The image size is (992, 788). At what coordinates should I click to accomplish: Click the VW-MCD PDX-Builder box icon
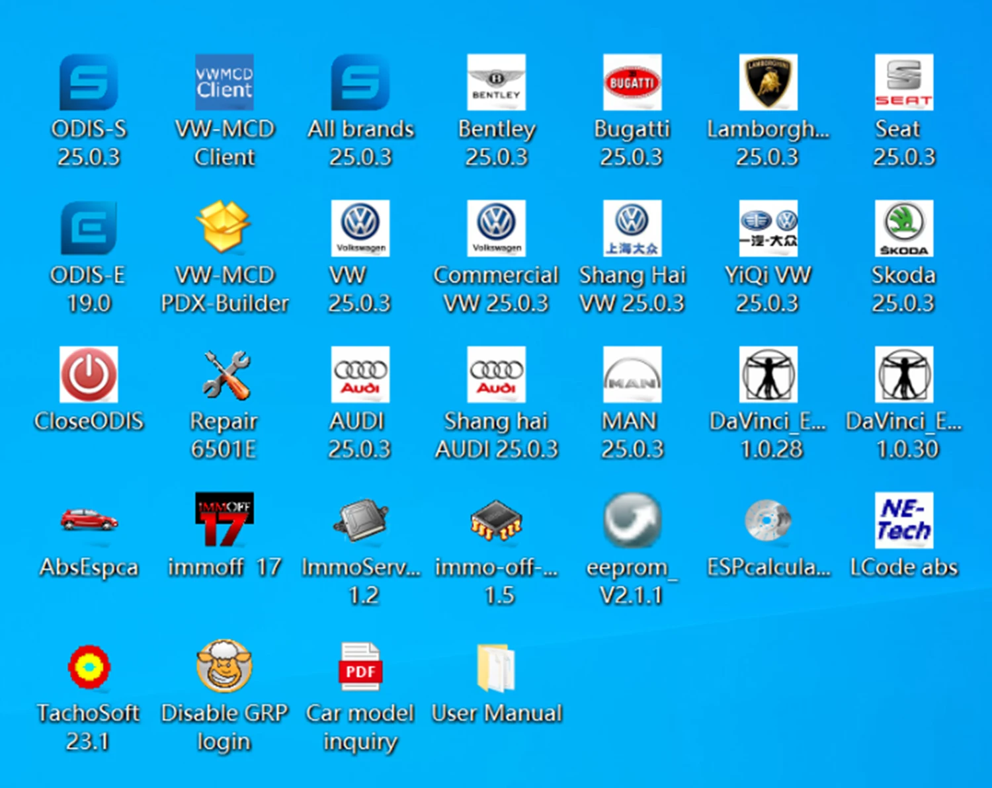click(x=224, y=228)
